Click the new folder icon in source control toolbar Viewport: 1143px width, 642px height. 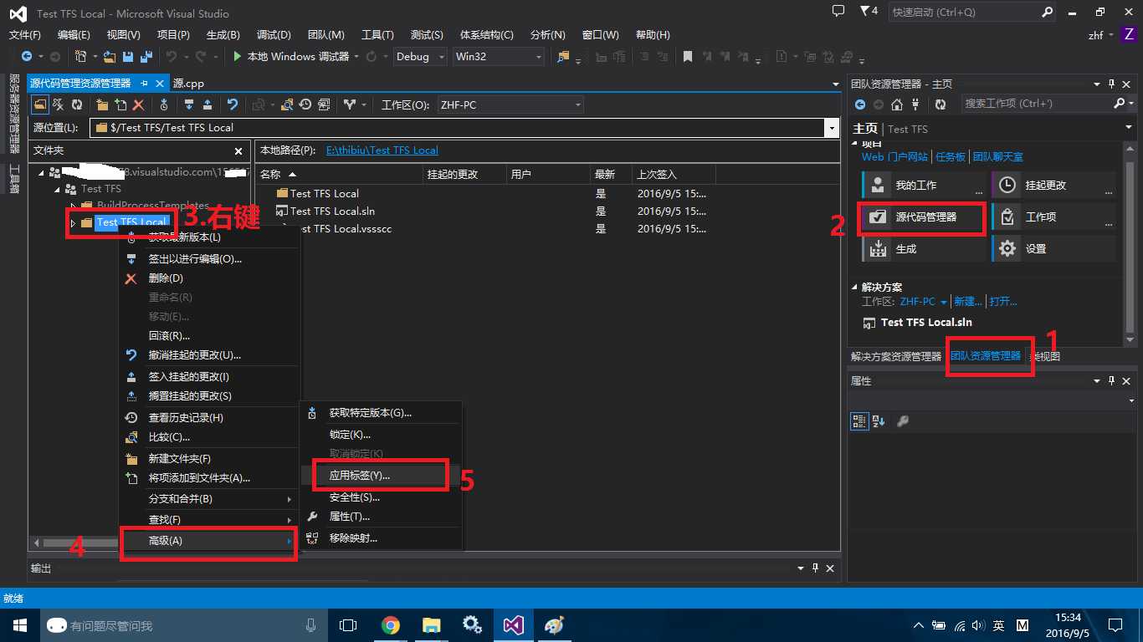tap(102, 104)
